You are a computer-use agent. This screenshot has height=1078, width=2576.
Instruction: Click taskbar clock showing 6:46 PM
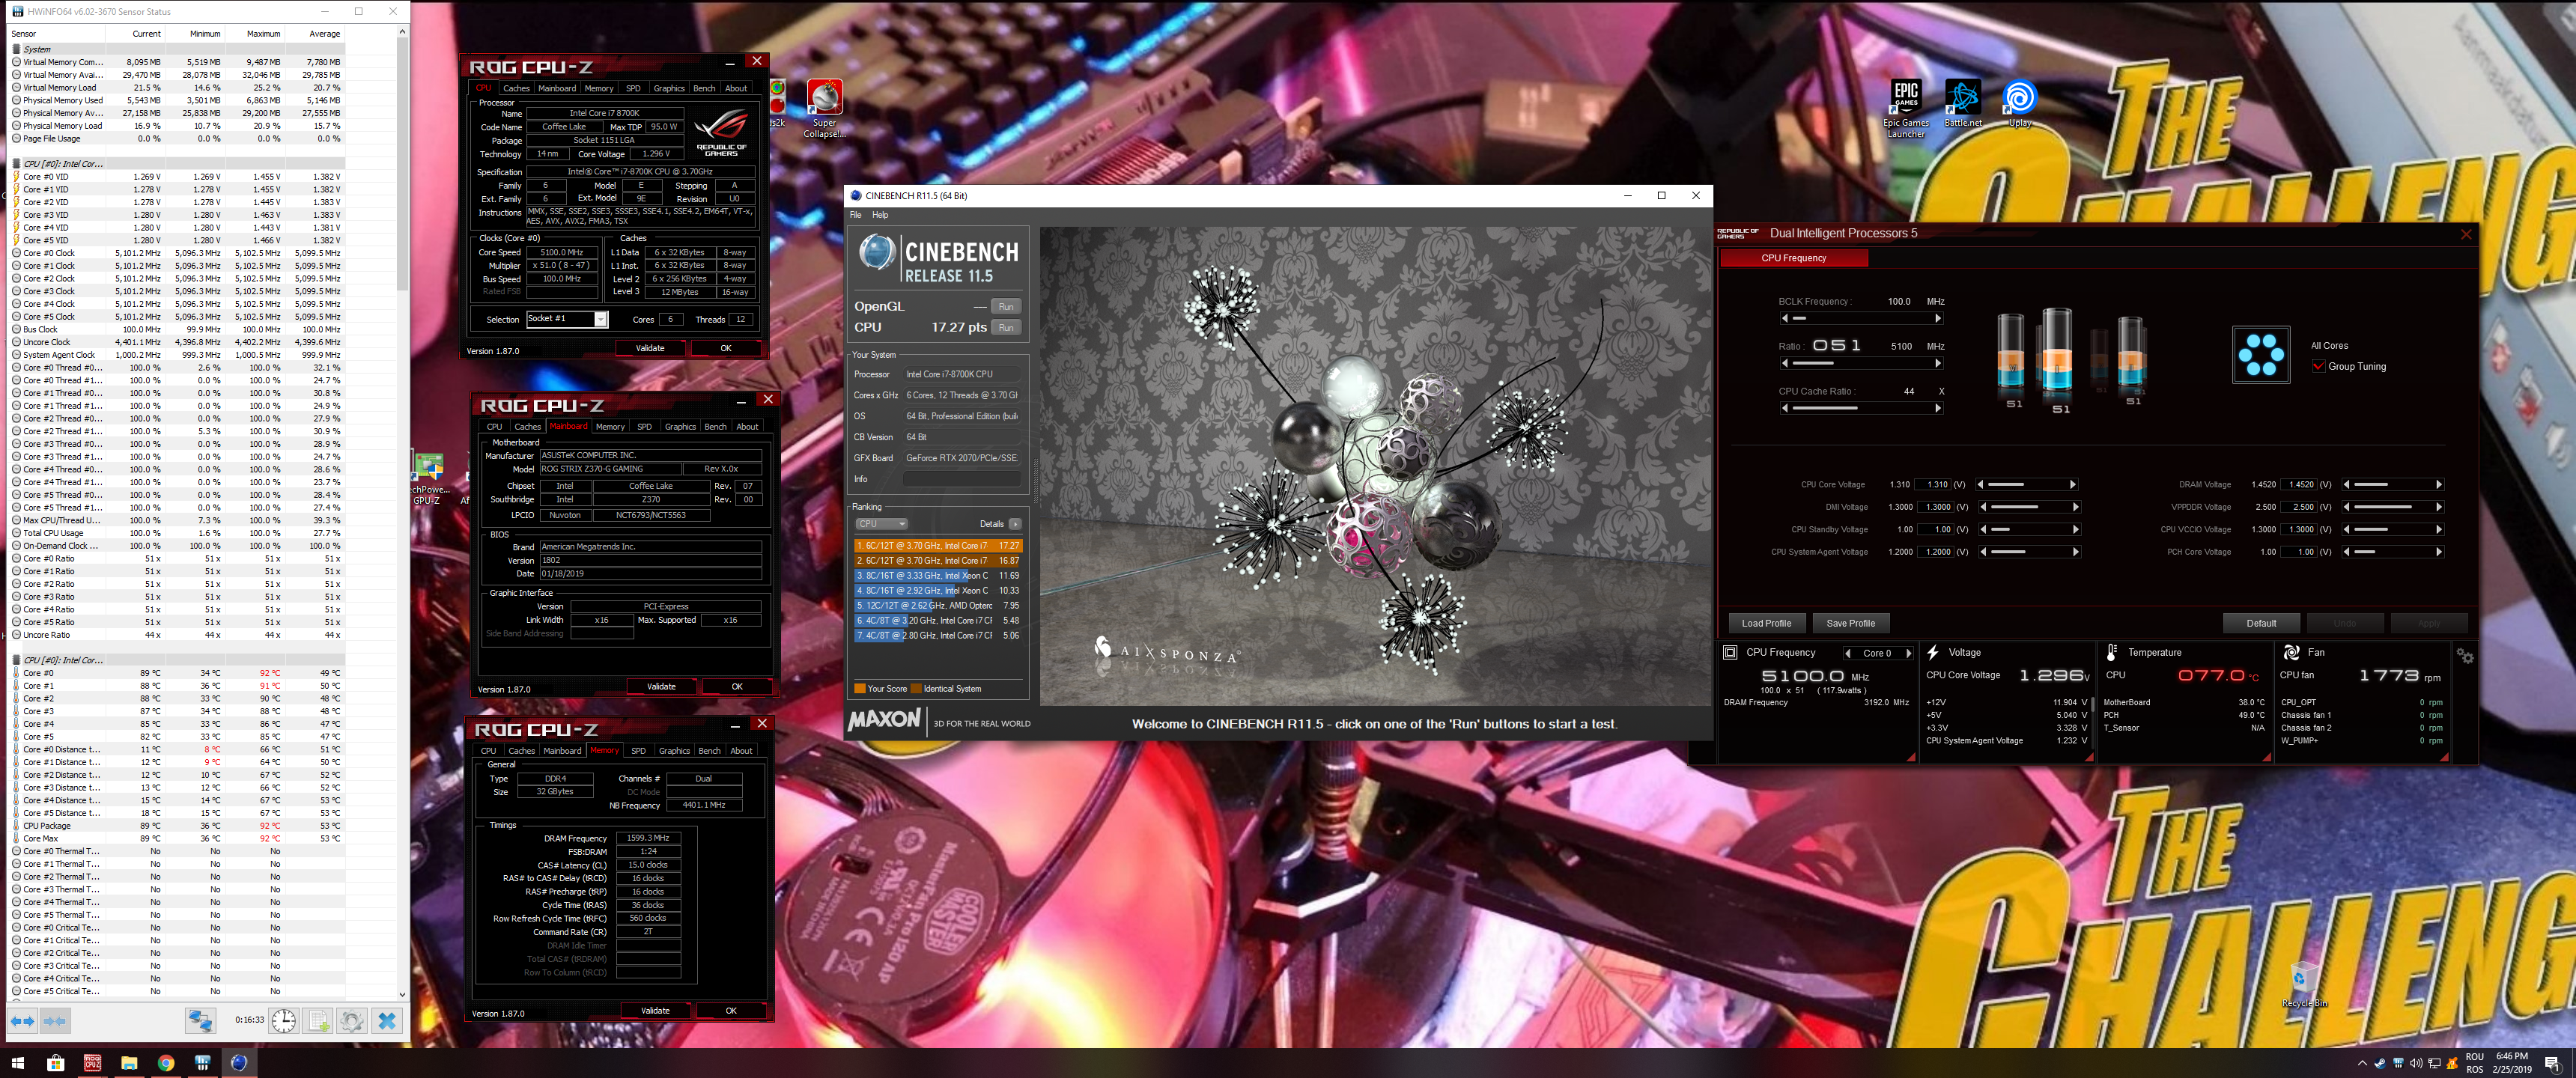(2511, 1063)
